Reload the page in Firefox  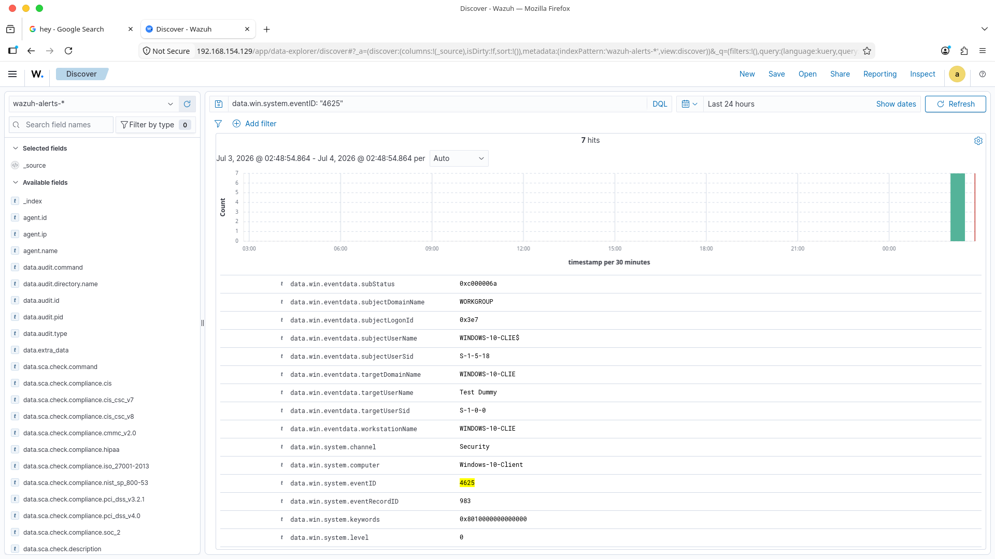[x=68, y=51]
